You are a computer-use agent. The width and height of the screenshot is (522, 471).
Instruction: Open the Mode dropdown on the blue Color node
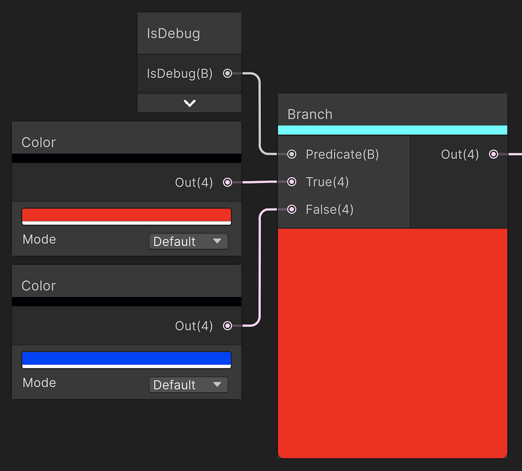(188, 384)
